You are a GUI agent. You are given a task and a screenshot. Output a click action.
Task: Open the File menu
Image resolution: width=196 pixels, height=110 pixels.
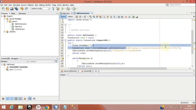tap(2, 5)
